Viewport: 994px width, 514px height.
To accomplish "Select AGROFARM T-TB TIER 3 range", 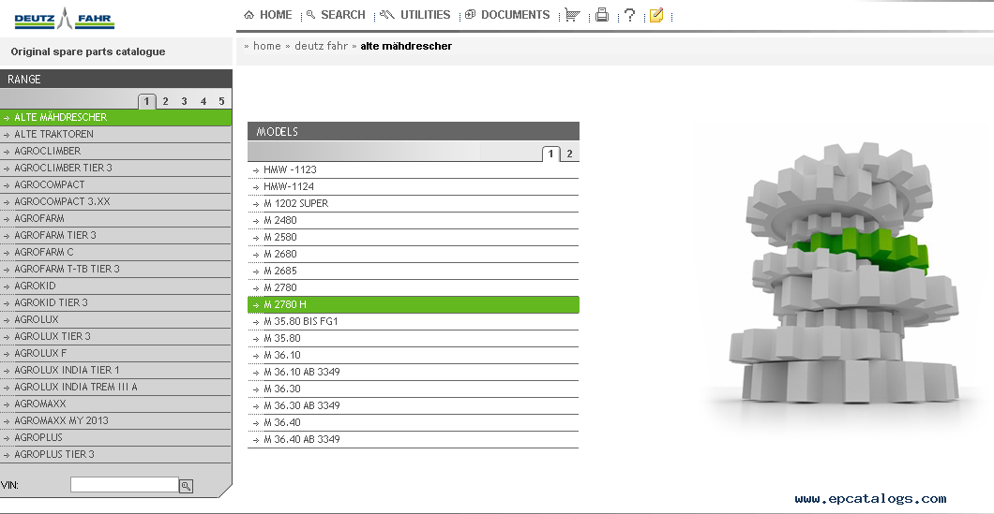I will tap(116, 269).
